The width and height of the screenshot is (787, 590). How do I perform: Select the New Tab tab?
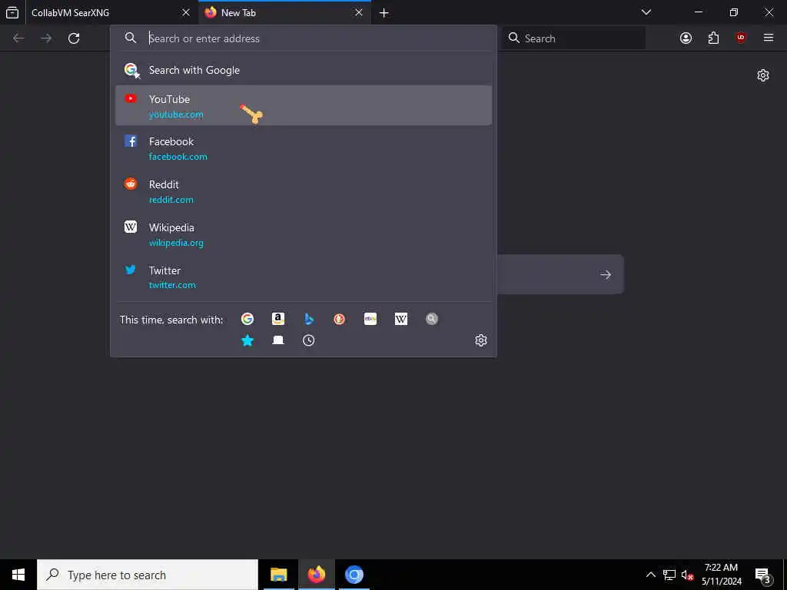(284, 12)
